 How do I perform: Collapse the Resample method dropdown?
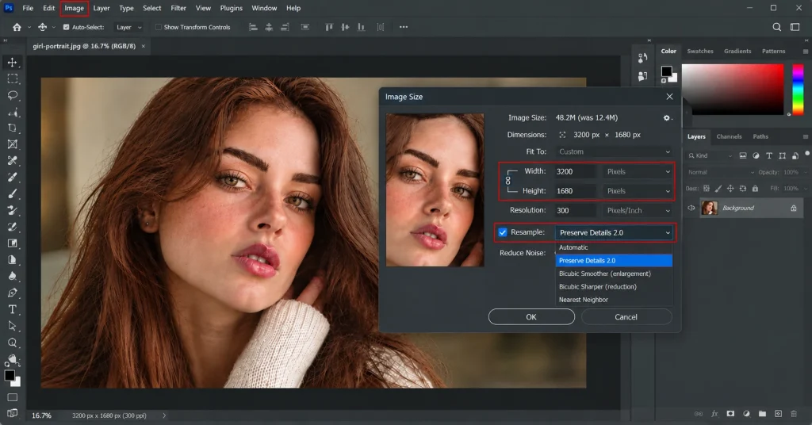click(x=614, y=232)
